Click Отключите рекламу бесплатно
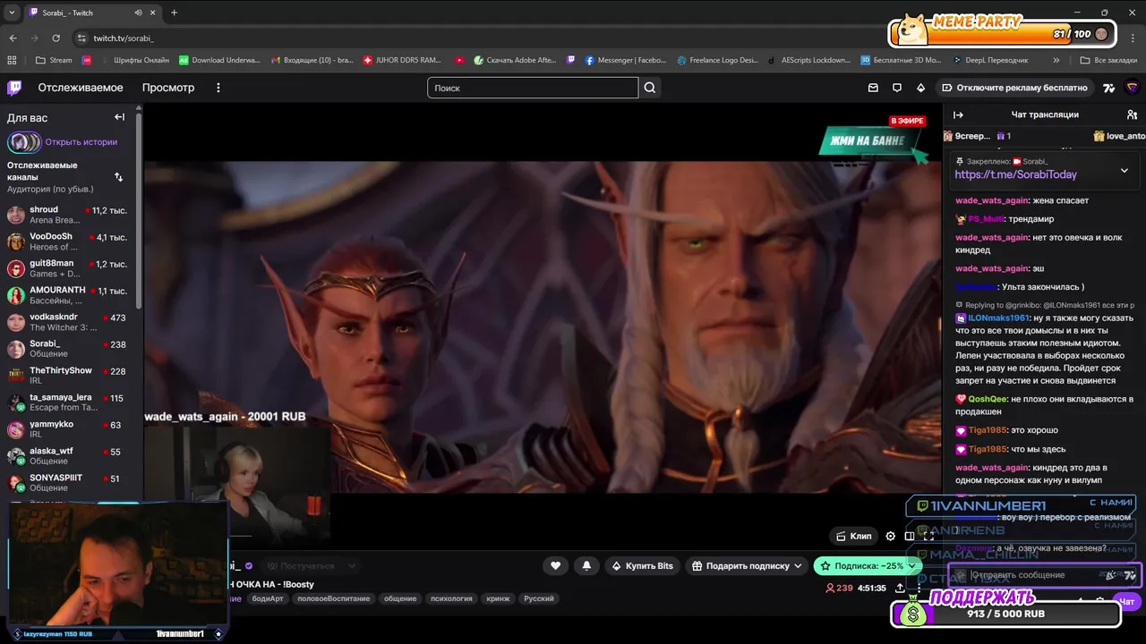 (x=1013, y=88)
